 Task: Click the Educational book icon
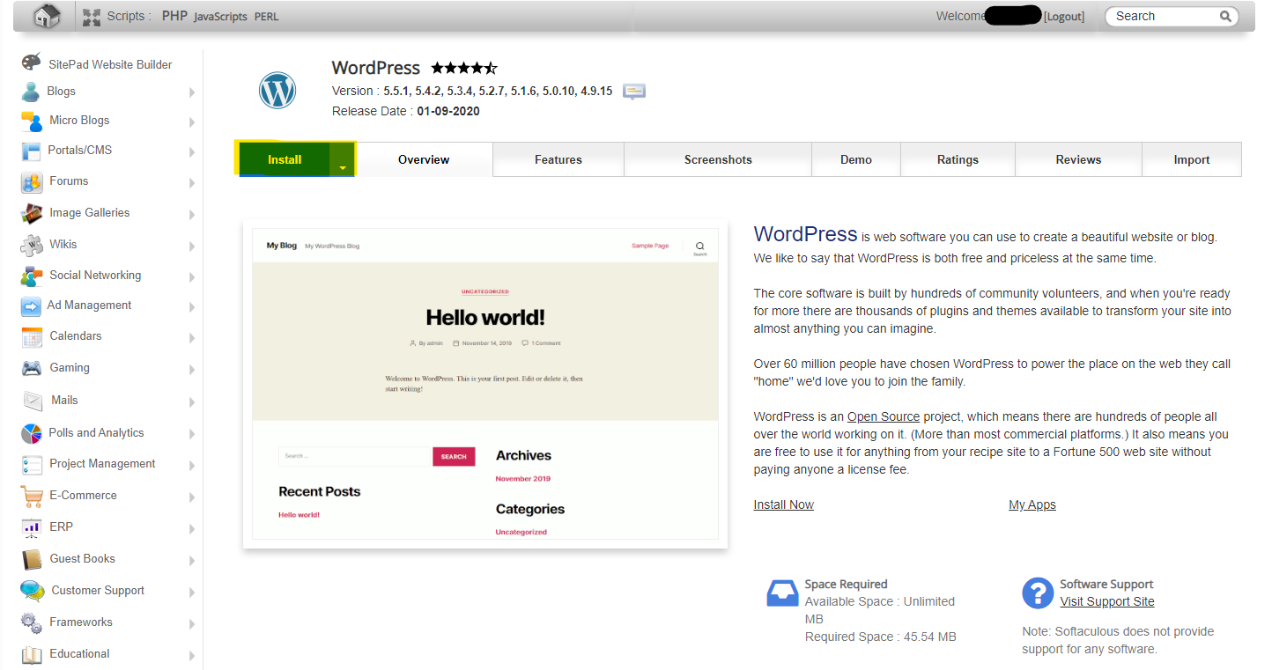click(x=32, y=654)
